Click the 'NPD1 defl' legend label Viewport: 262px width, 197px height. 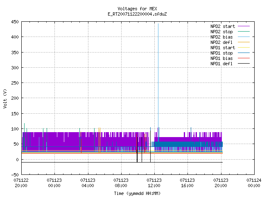(221, 64)
